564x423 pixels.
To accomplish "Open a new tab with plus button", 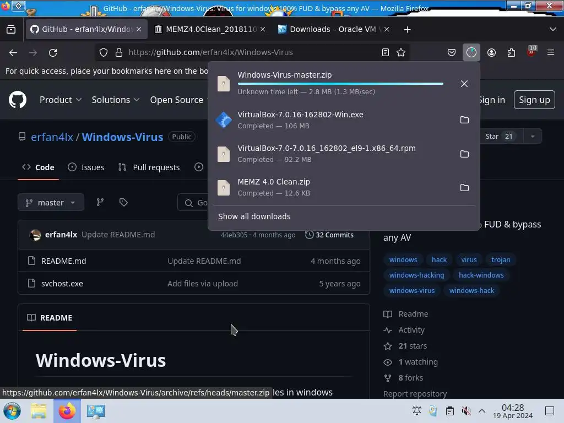I will [x=407, y=30].
